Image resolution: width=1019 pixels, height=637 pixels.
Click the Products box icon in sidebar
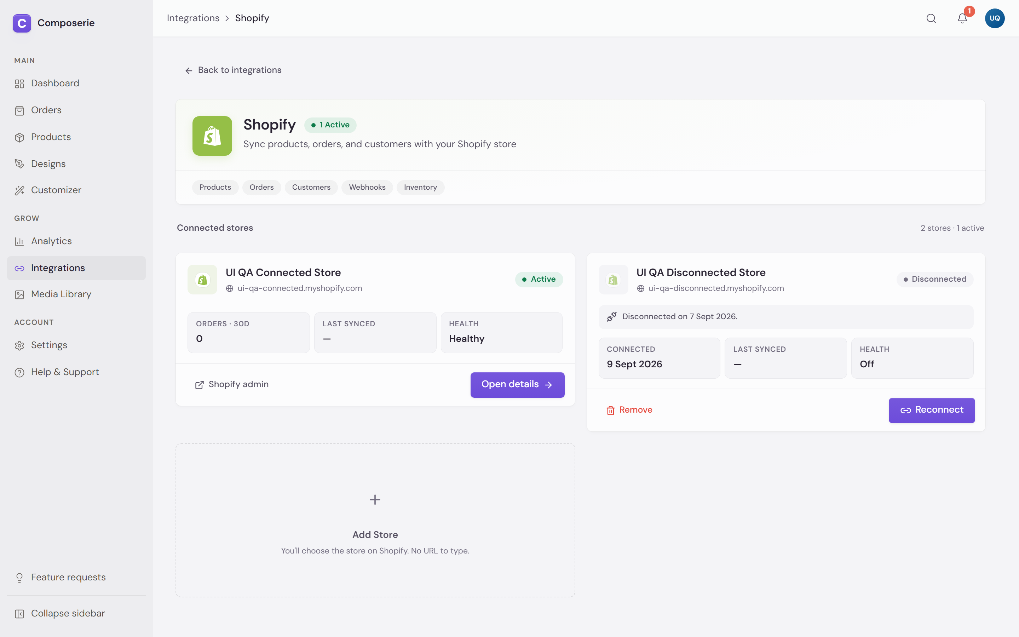(19, 137)
